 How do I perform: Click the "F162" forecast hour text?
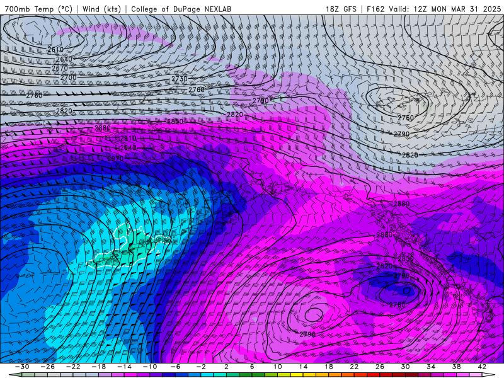click(375, 9)
